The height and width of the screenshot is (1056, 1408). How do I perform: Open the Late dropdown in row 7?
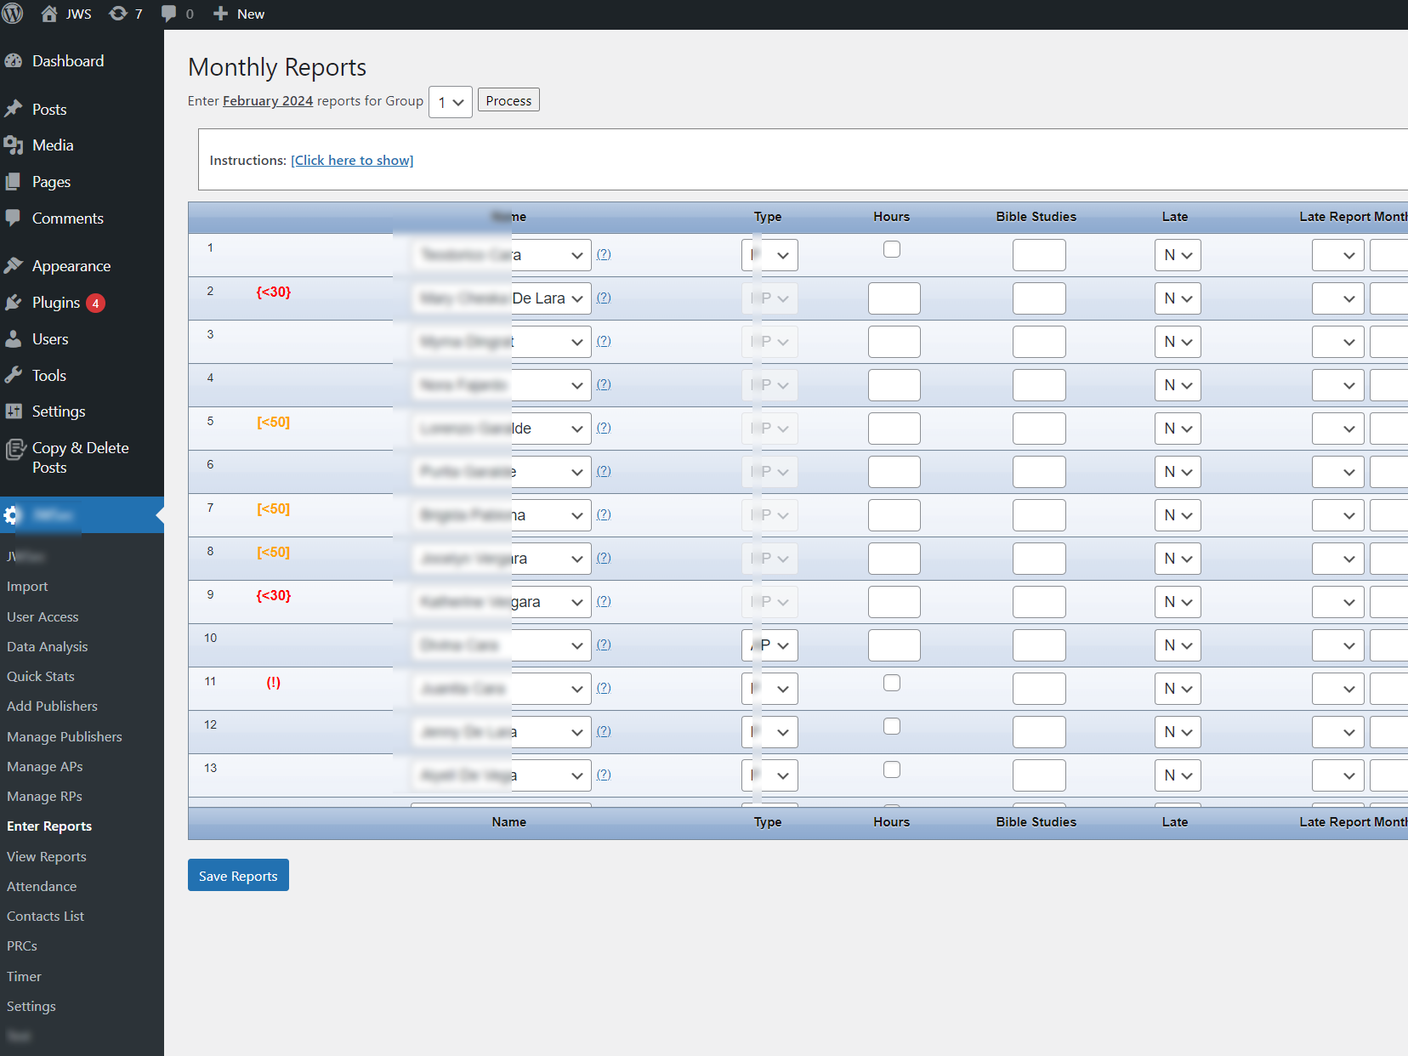click(x=1178, y=515)
